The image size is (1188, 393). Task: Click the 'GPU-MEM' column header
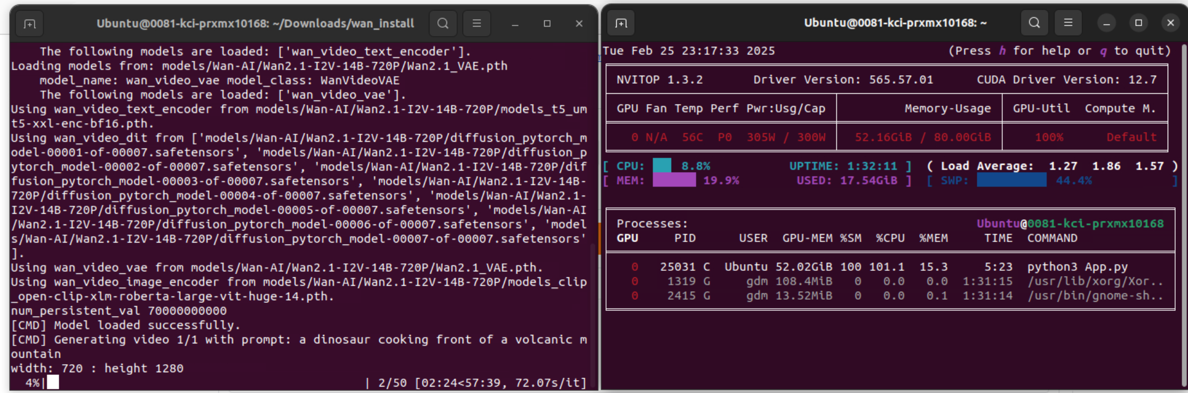(x=808, y=238)
